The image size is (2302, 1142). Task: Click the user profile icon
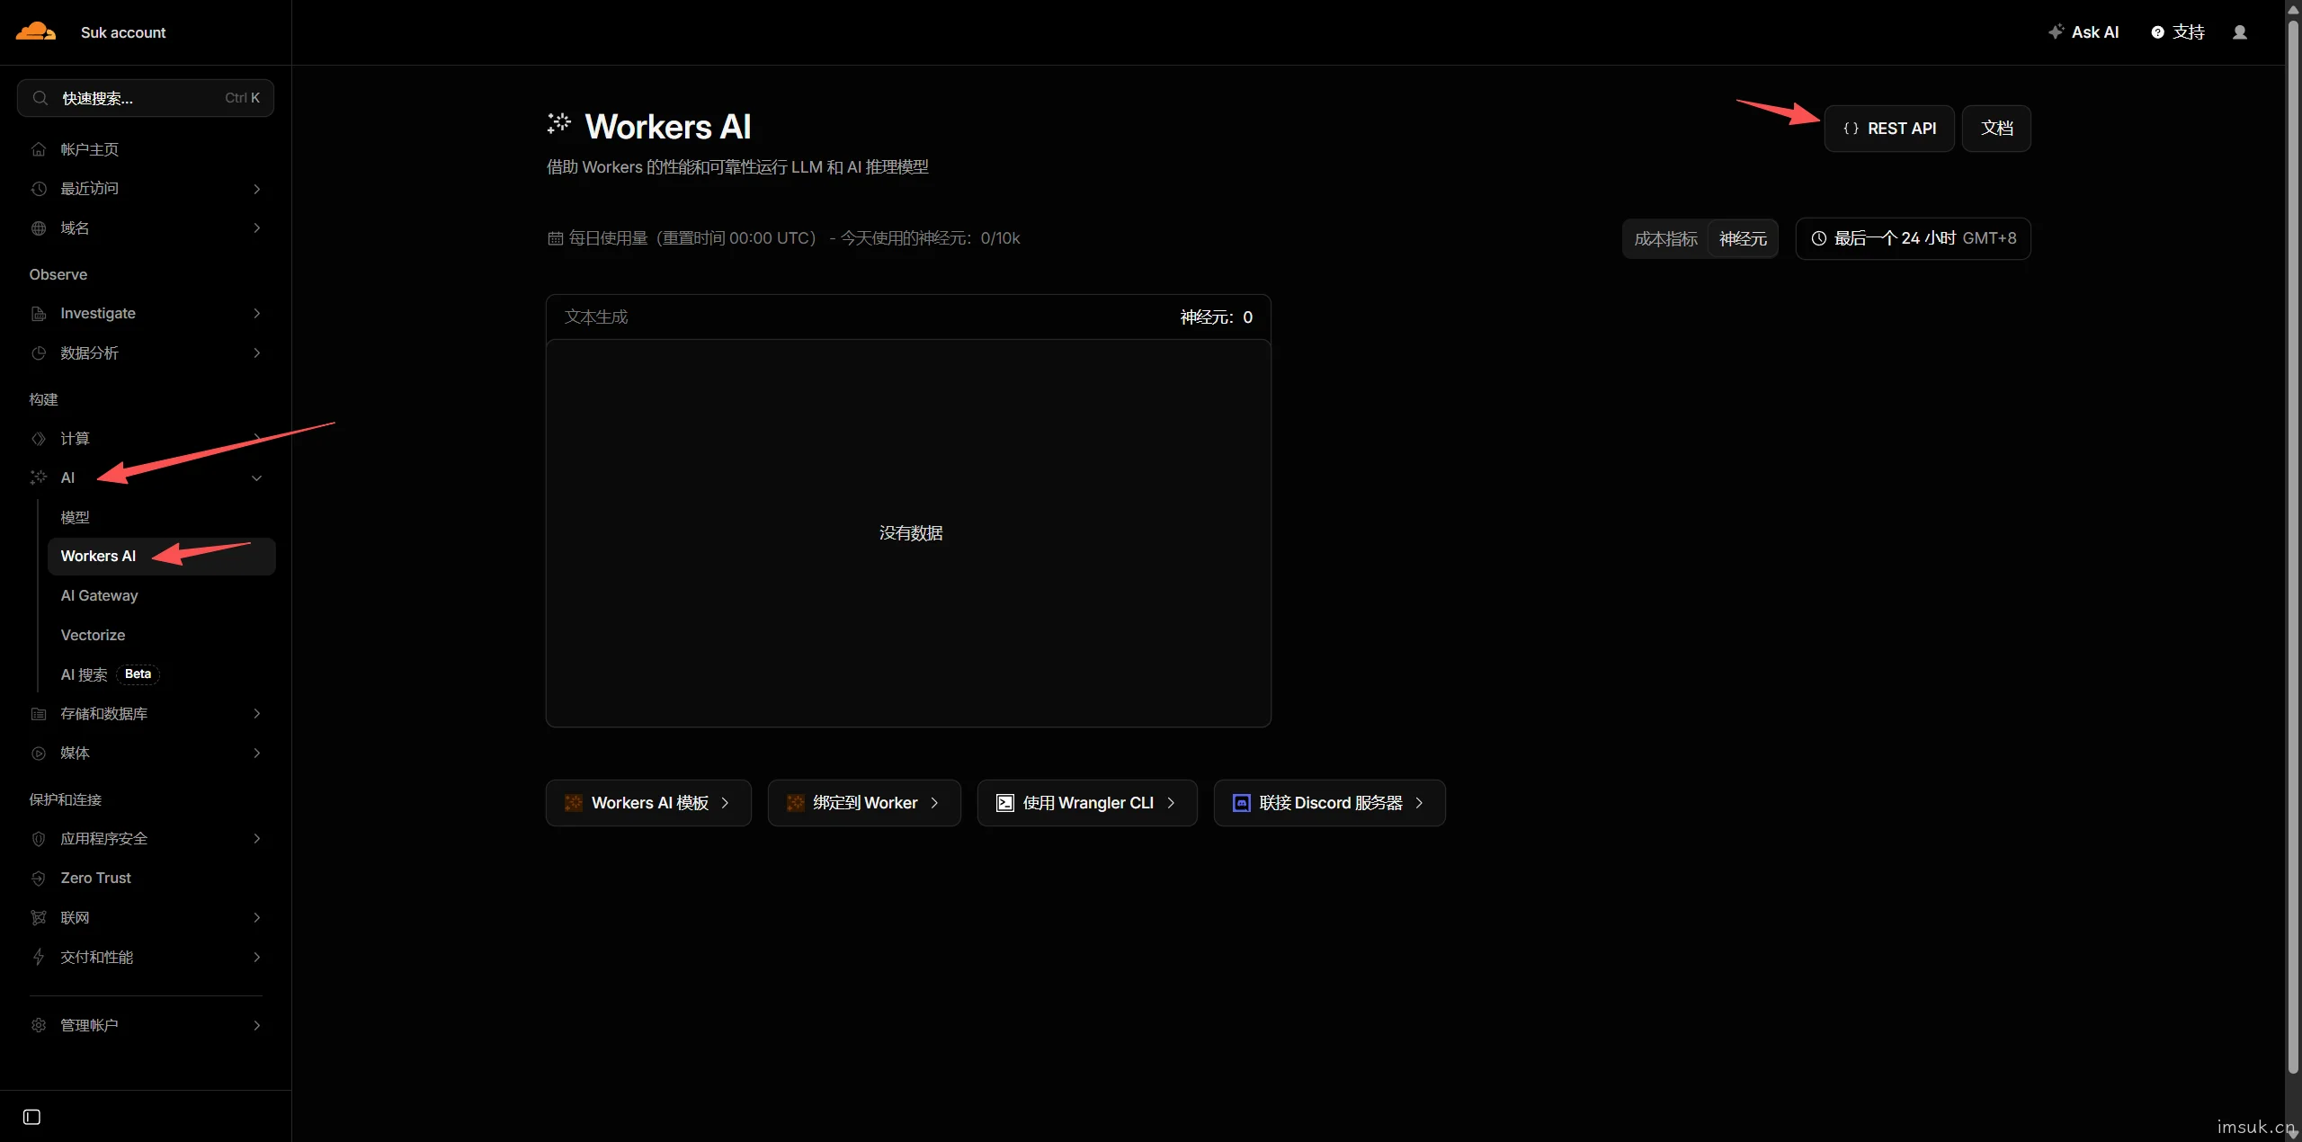pos(2240,32)
